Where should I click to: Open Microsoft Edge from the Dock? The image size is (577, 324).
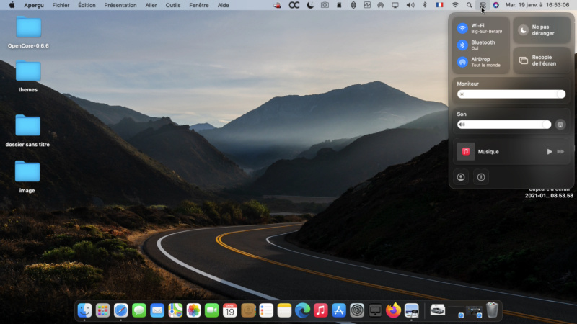click(302, 310)
